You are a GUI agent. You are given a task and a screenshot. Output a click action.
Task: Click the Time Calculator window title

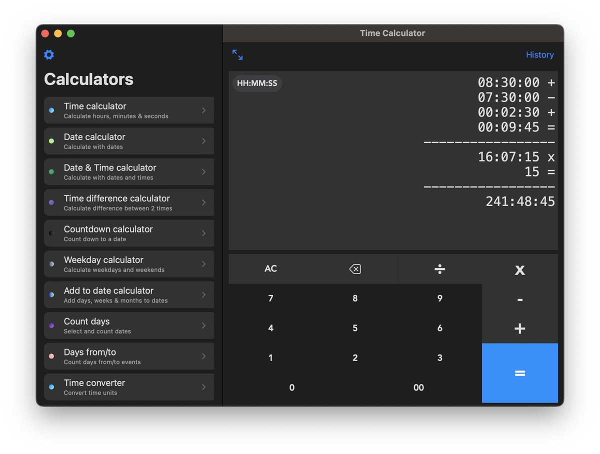pos(392,33)
